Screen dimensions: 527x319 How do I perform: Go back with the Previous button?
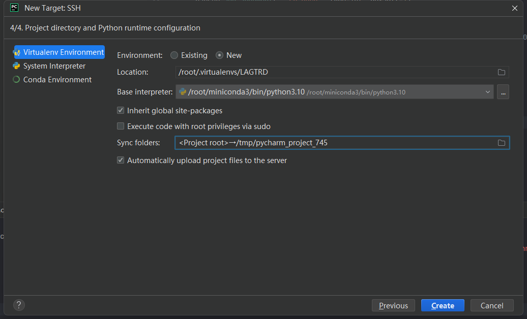coord(393,306)
